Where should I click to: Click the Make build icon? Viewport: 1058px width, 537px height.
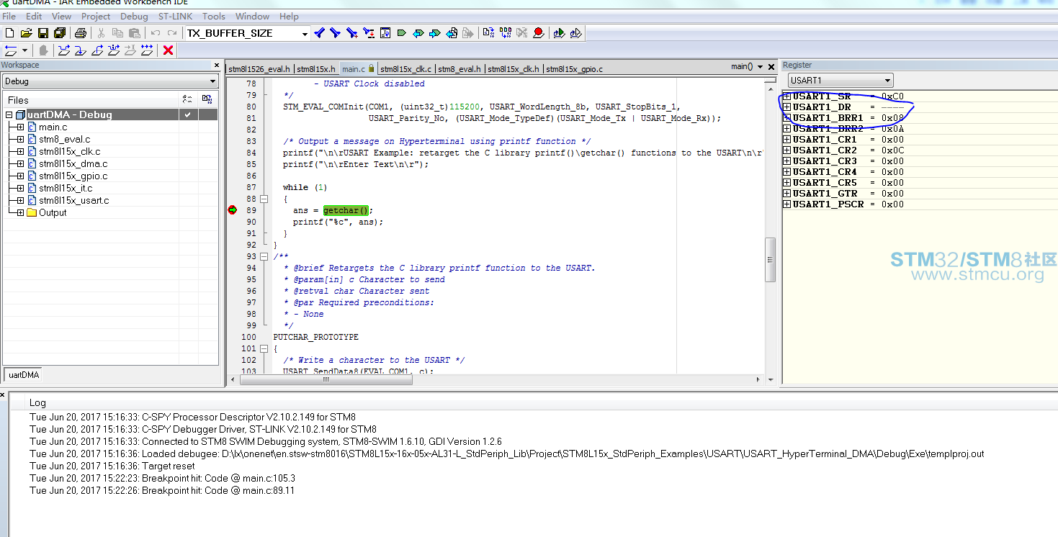point(505,33)
